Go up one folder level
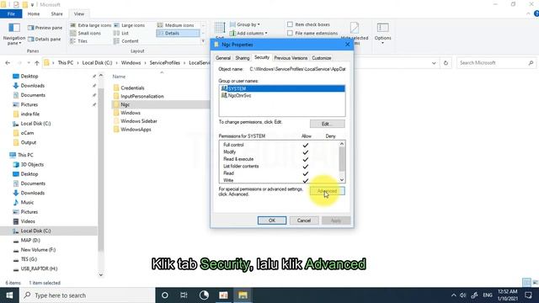Screen dimensions: 539x303 tap(37, 63)
